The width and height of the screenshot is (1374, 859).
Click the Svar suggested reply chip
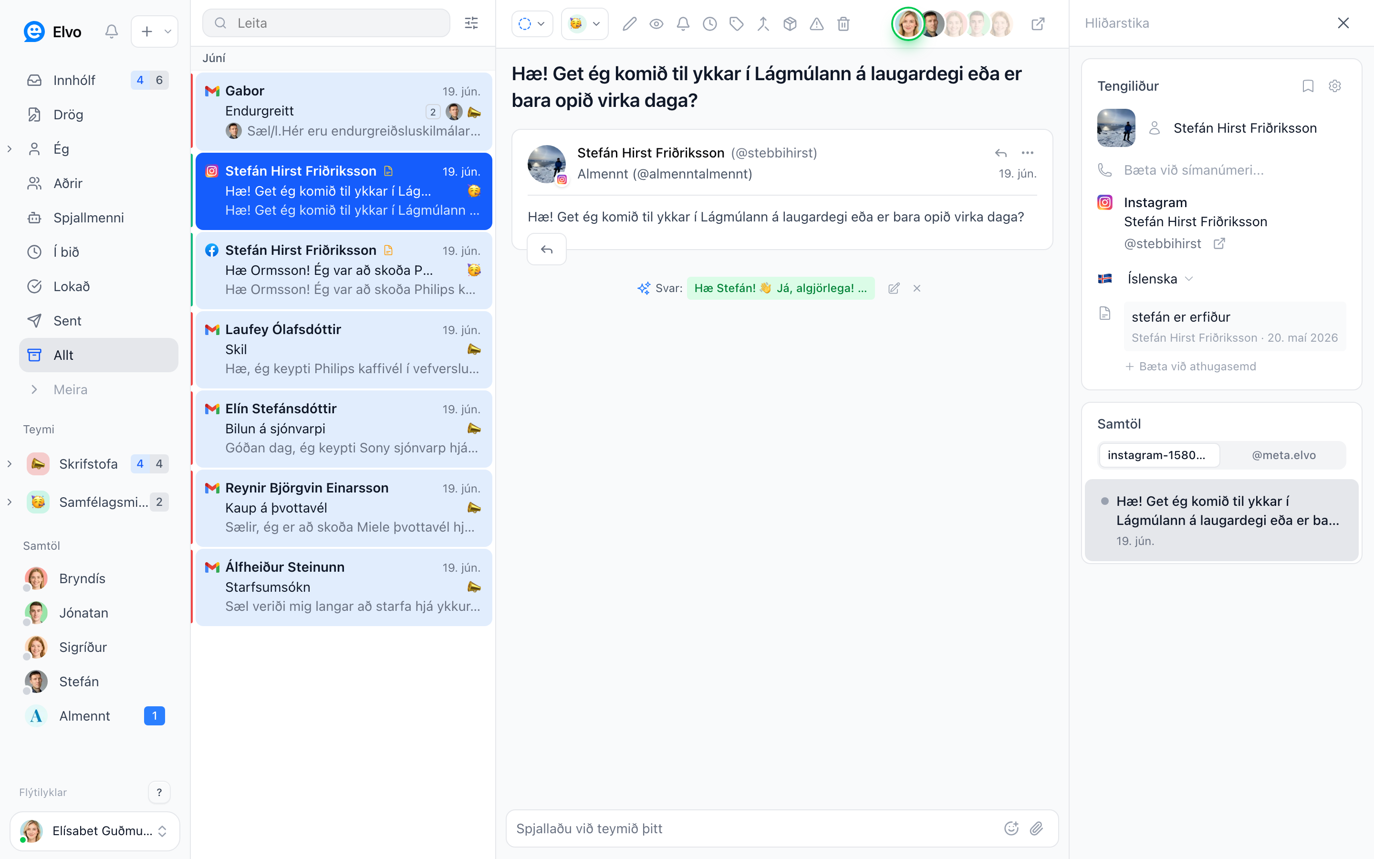(781, 289)
